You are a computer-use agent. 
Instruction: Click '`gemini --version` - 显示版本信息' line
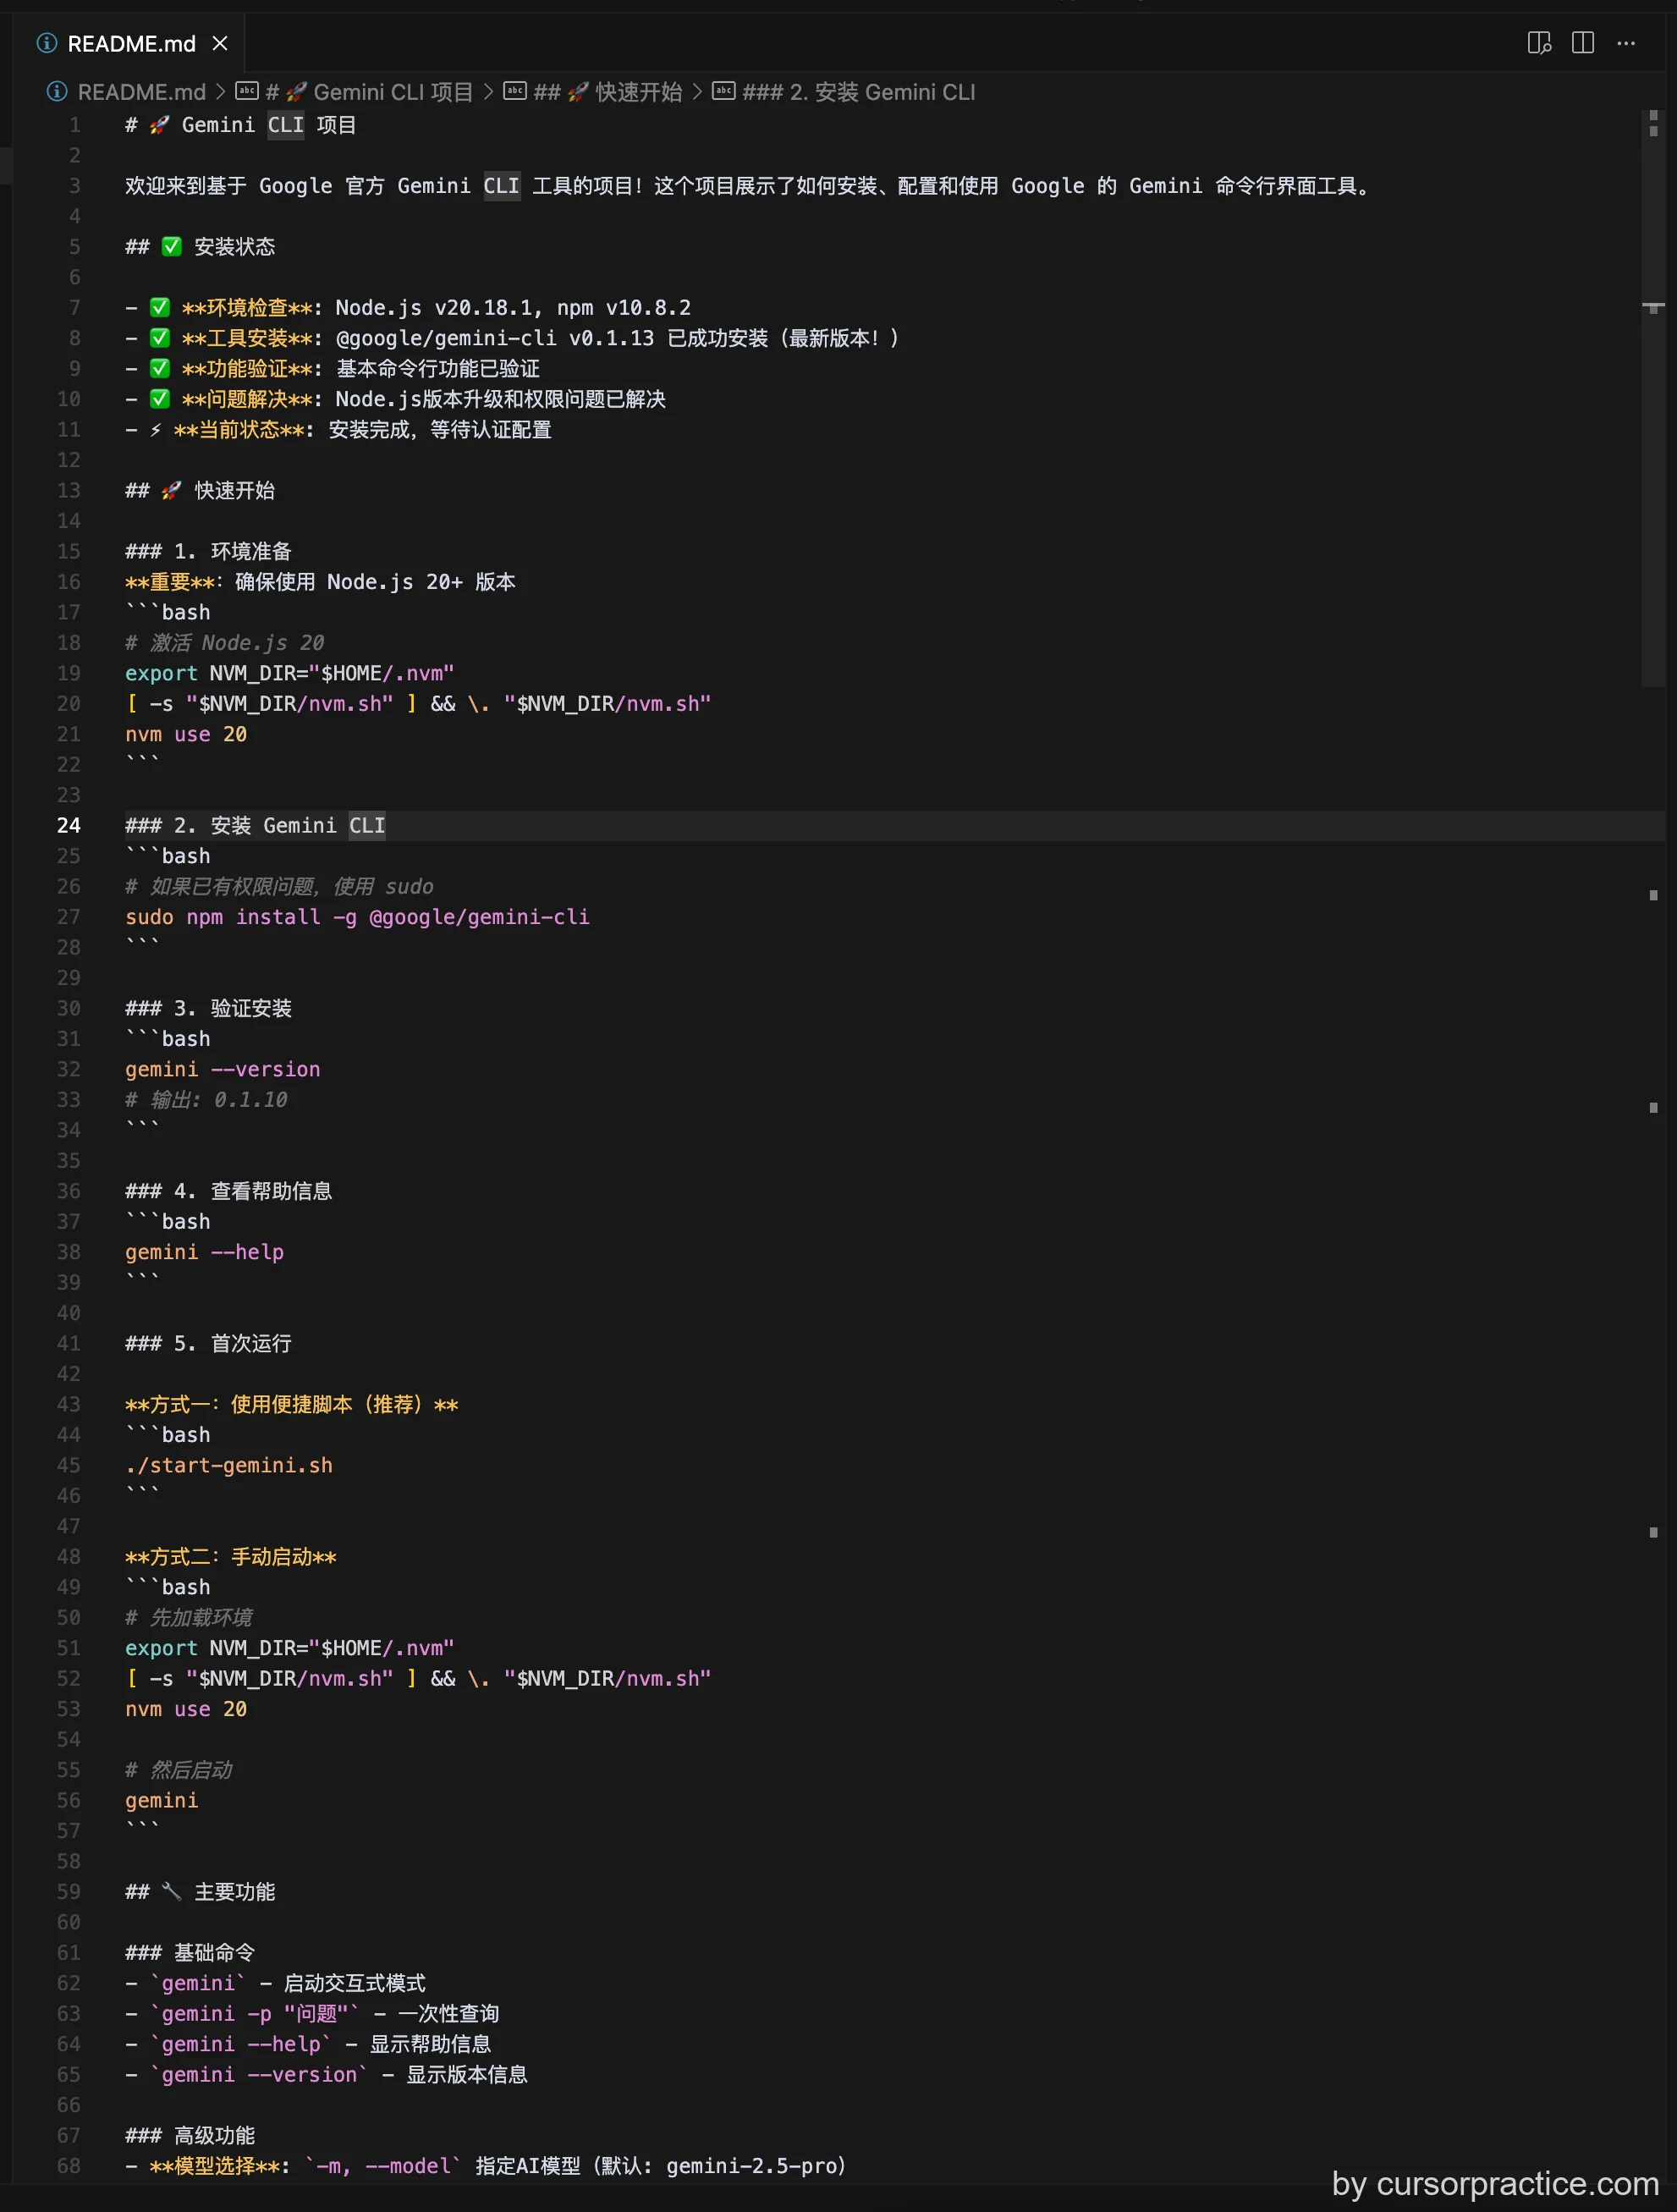pyautogui.click(x=326, y=2075)
